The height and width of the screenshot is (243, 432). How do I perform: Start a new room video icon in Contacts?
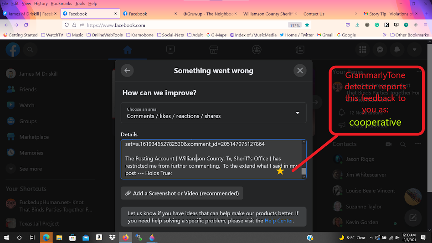[x=388, y=144]
